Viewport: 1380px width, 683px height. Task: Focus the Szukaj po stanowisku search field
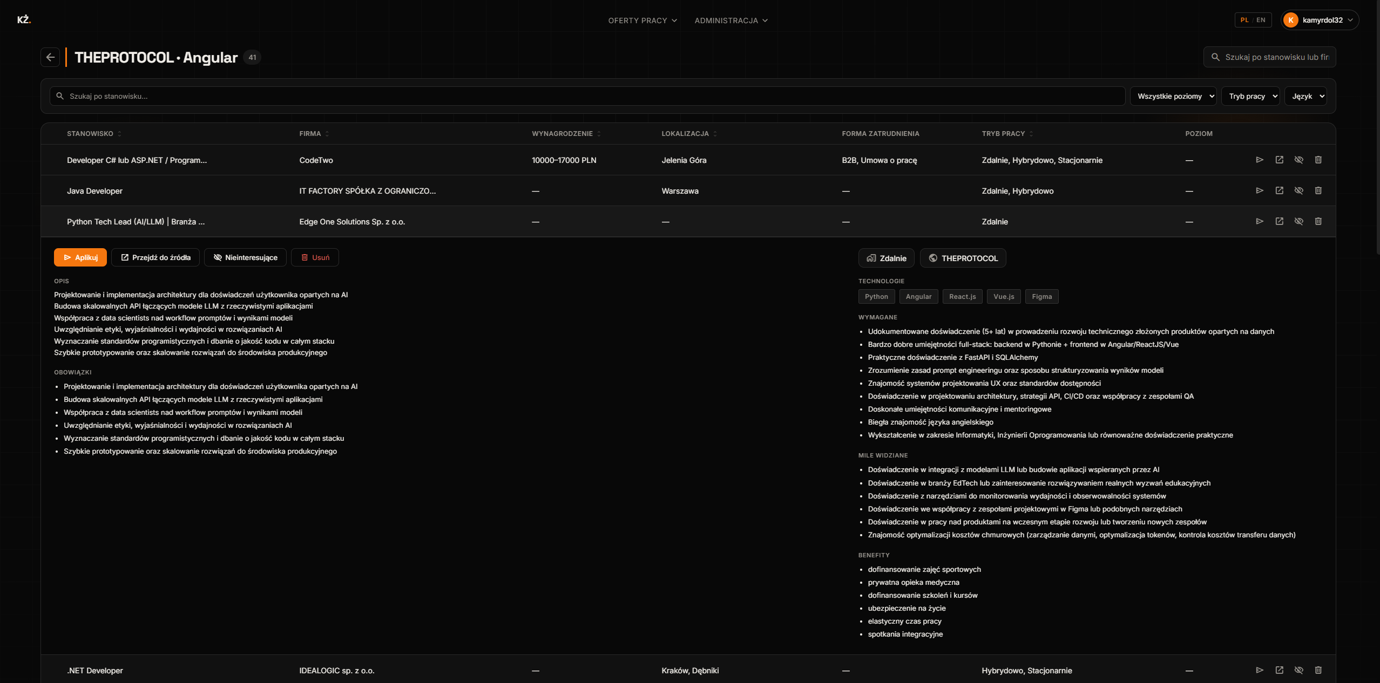tap(587, 96)
